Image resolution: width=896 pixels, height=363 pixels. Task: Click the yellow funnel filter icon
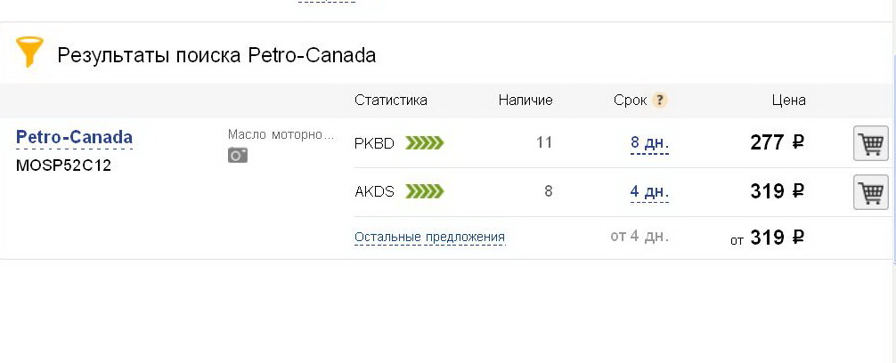[x=29, y=52]
